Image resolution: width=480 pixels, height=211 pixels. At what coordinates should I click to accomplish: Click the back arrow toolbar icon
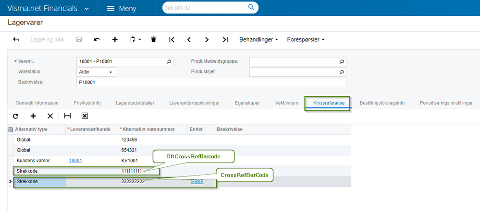click(16, 39)
